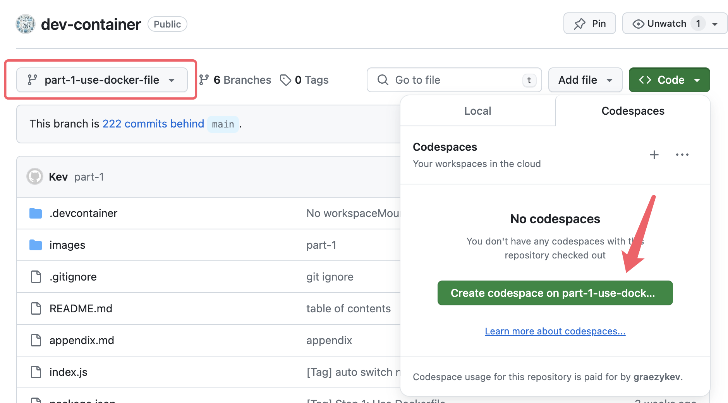The image size is (728, 403).
Task: Click the branch icon inside branch selector
Action: point(32,80)
